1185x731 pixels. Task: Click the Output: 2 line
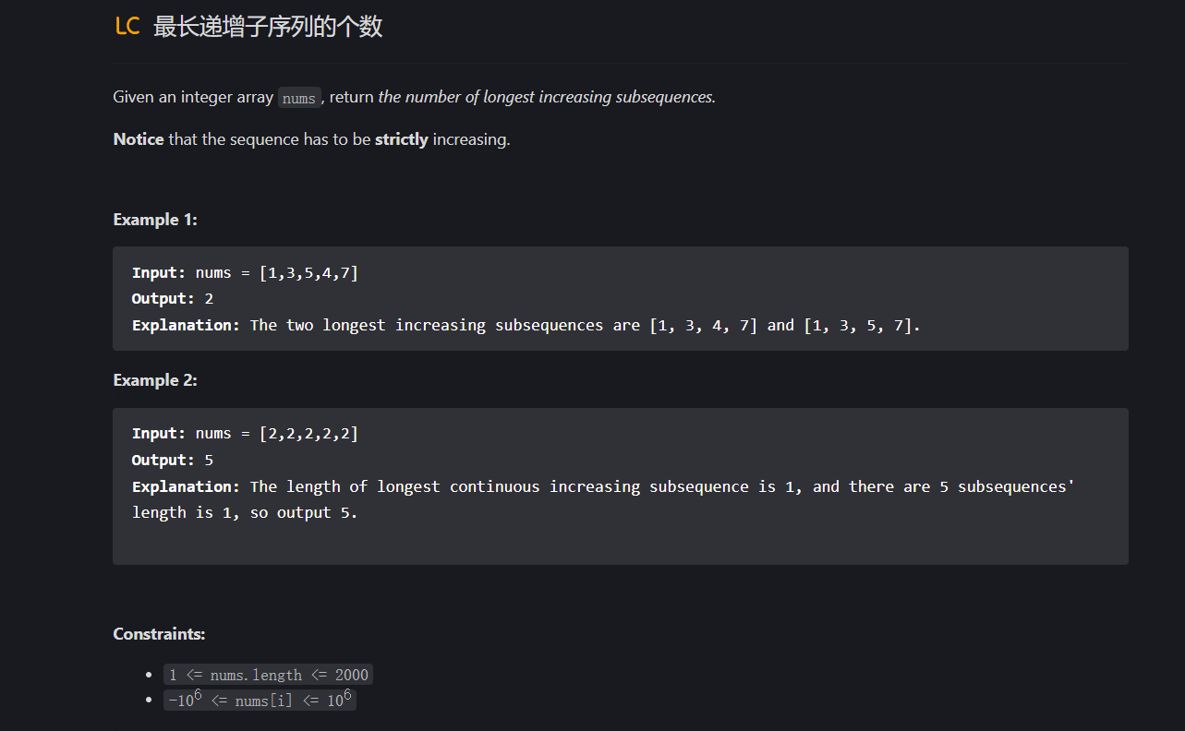pyautogui.click(x=173, y=299)
